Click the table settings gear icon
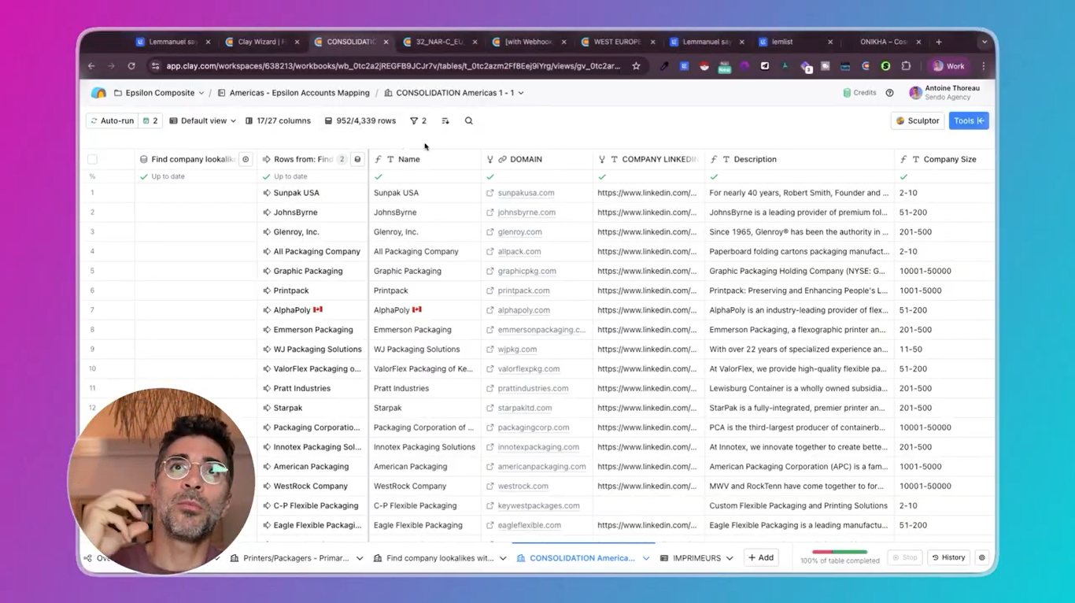1075x603 pixels. (x=981, y=557)
